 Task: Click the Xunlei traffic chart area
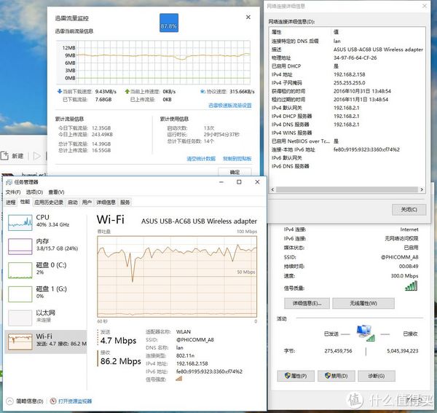[154, 62]
